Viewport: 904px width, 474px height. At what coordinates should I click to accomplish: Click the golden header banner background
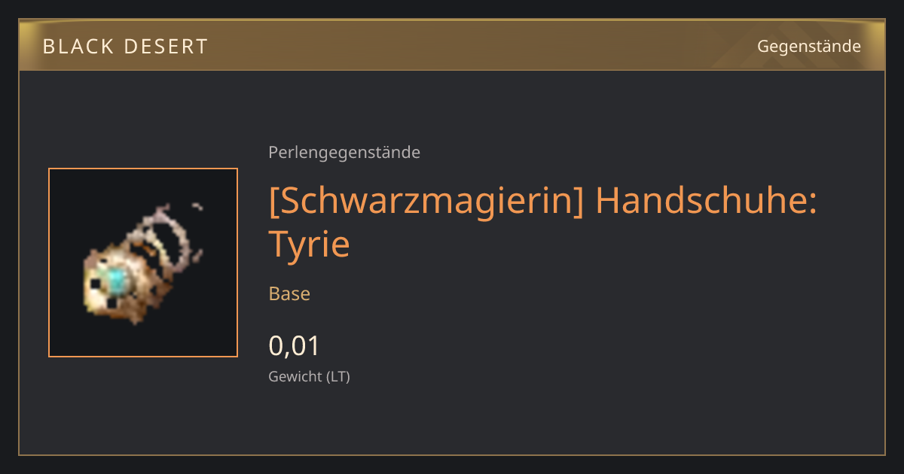tap(452, 45)
